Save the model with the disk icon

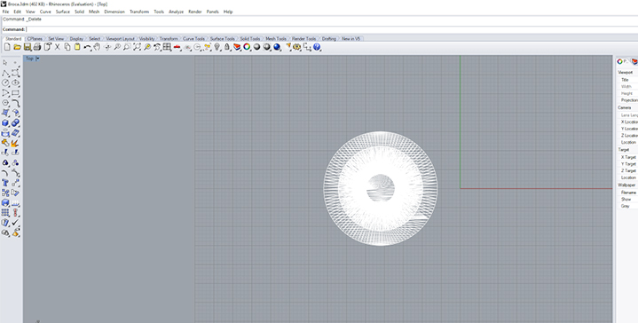pos(27,47)
